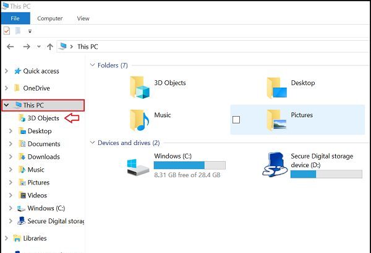
Task: Open Secure Digital storage device (D:) icon
Action: 275,165
